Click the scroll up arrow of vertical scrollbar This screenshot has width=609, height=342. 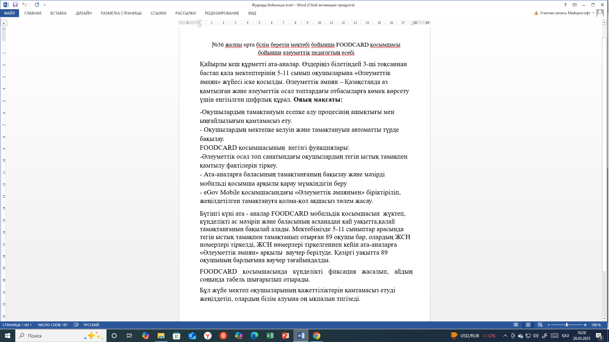pyautogui.click(x=604, y=22)
